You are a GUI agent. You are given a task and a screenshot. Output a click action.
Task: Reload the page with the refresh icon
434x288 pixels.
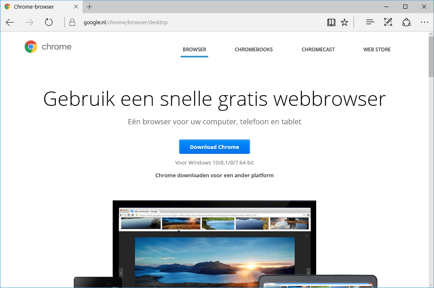point(49,22)
